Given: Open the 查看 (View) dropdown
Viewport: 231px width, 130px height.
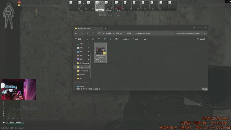Looking at the screenshot, I should [x=136, y=39].
